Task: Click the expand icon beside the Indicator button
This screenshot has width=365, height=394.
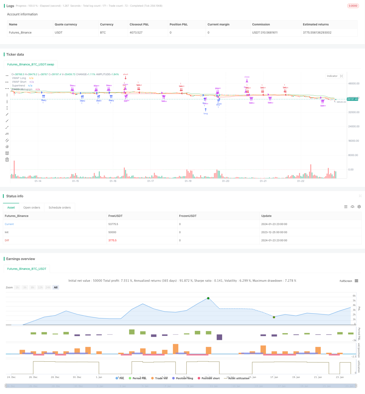Action: click(x=341, y=76)
